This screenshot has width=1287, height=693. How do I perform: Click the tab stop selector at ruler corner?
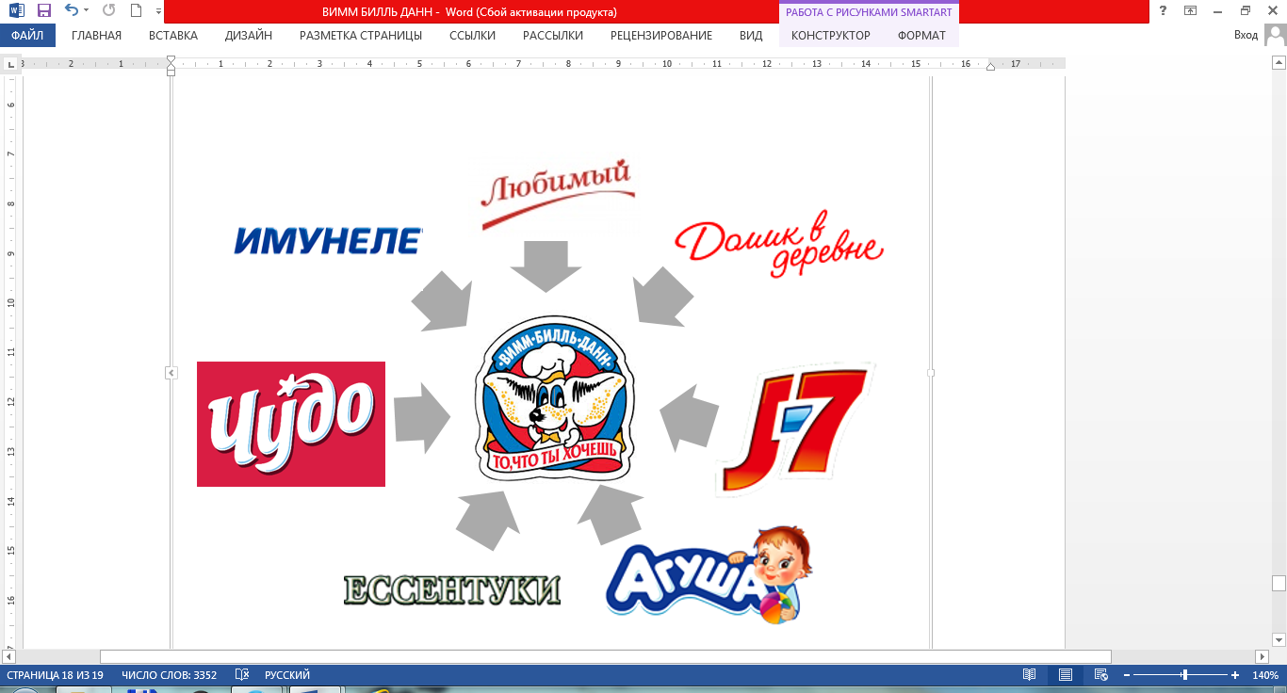[11, 65]
